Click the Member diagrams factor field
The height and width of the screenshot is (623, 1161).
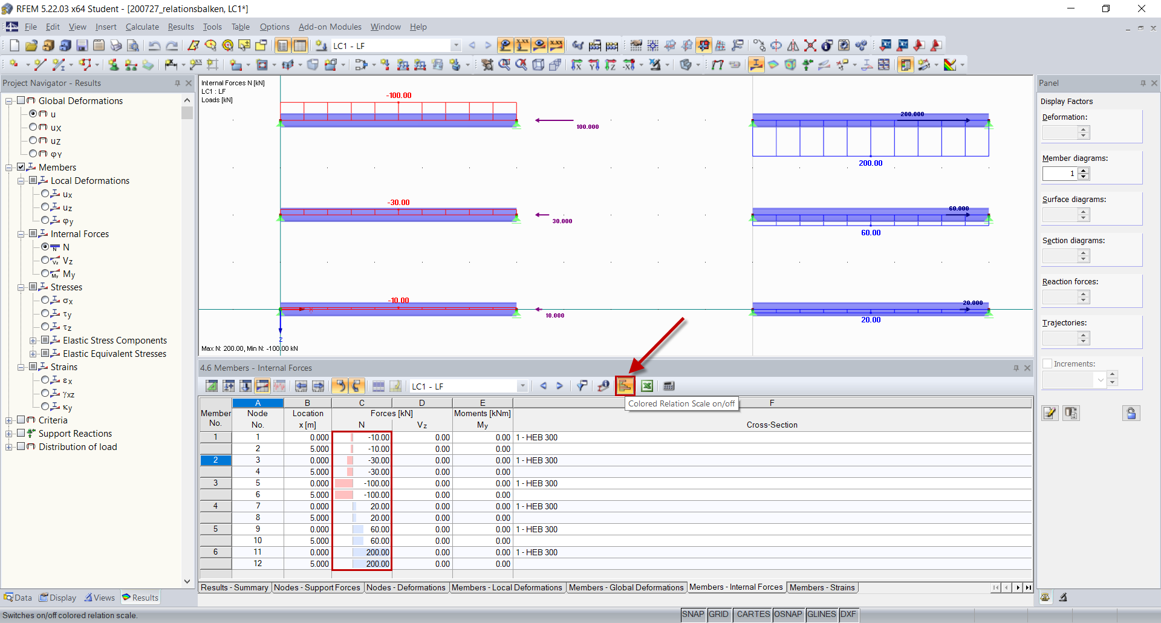[1060, 174]
